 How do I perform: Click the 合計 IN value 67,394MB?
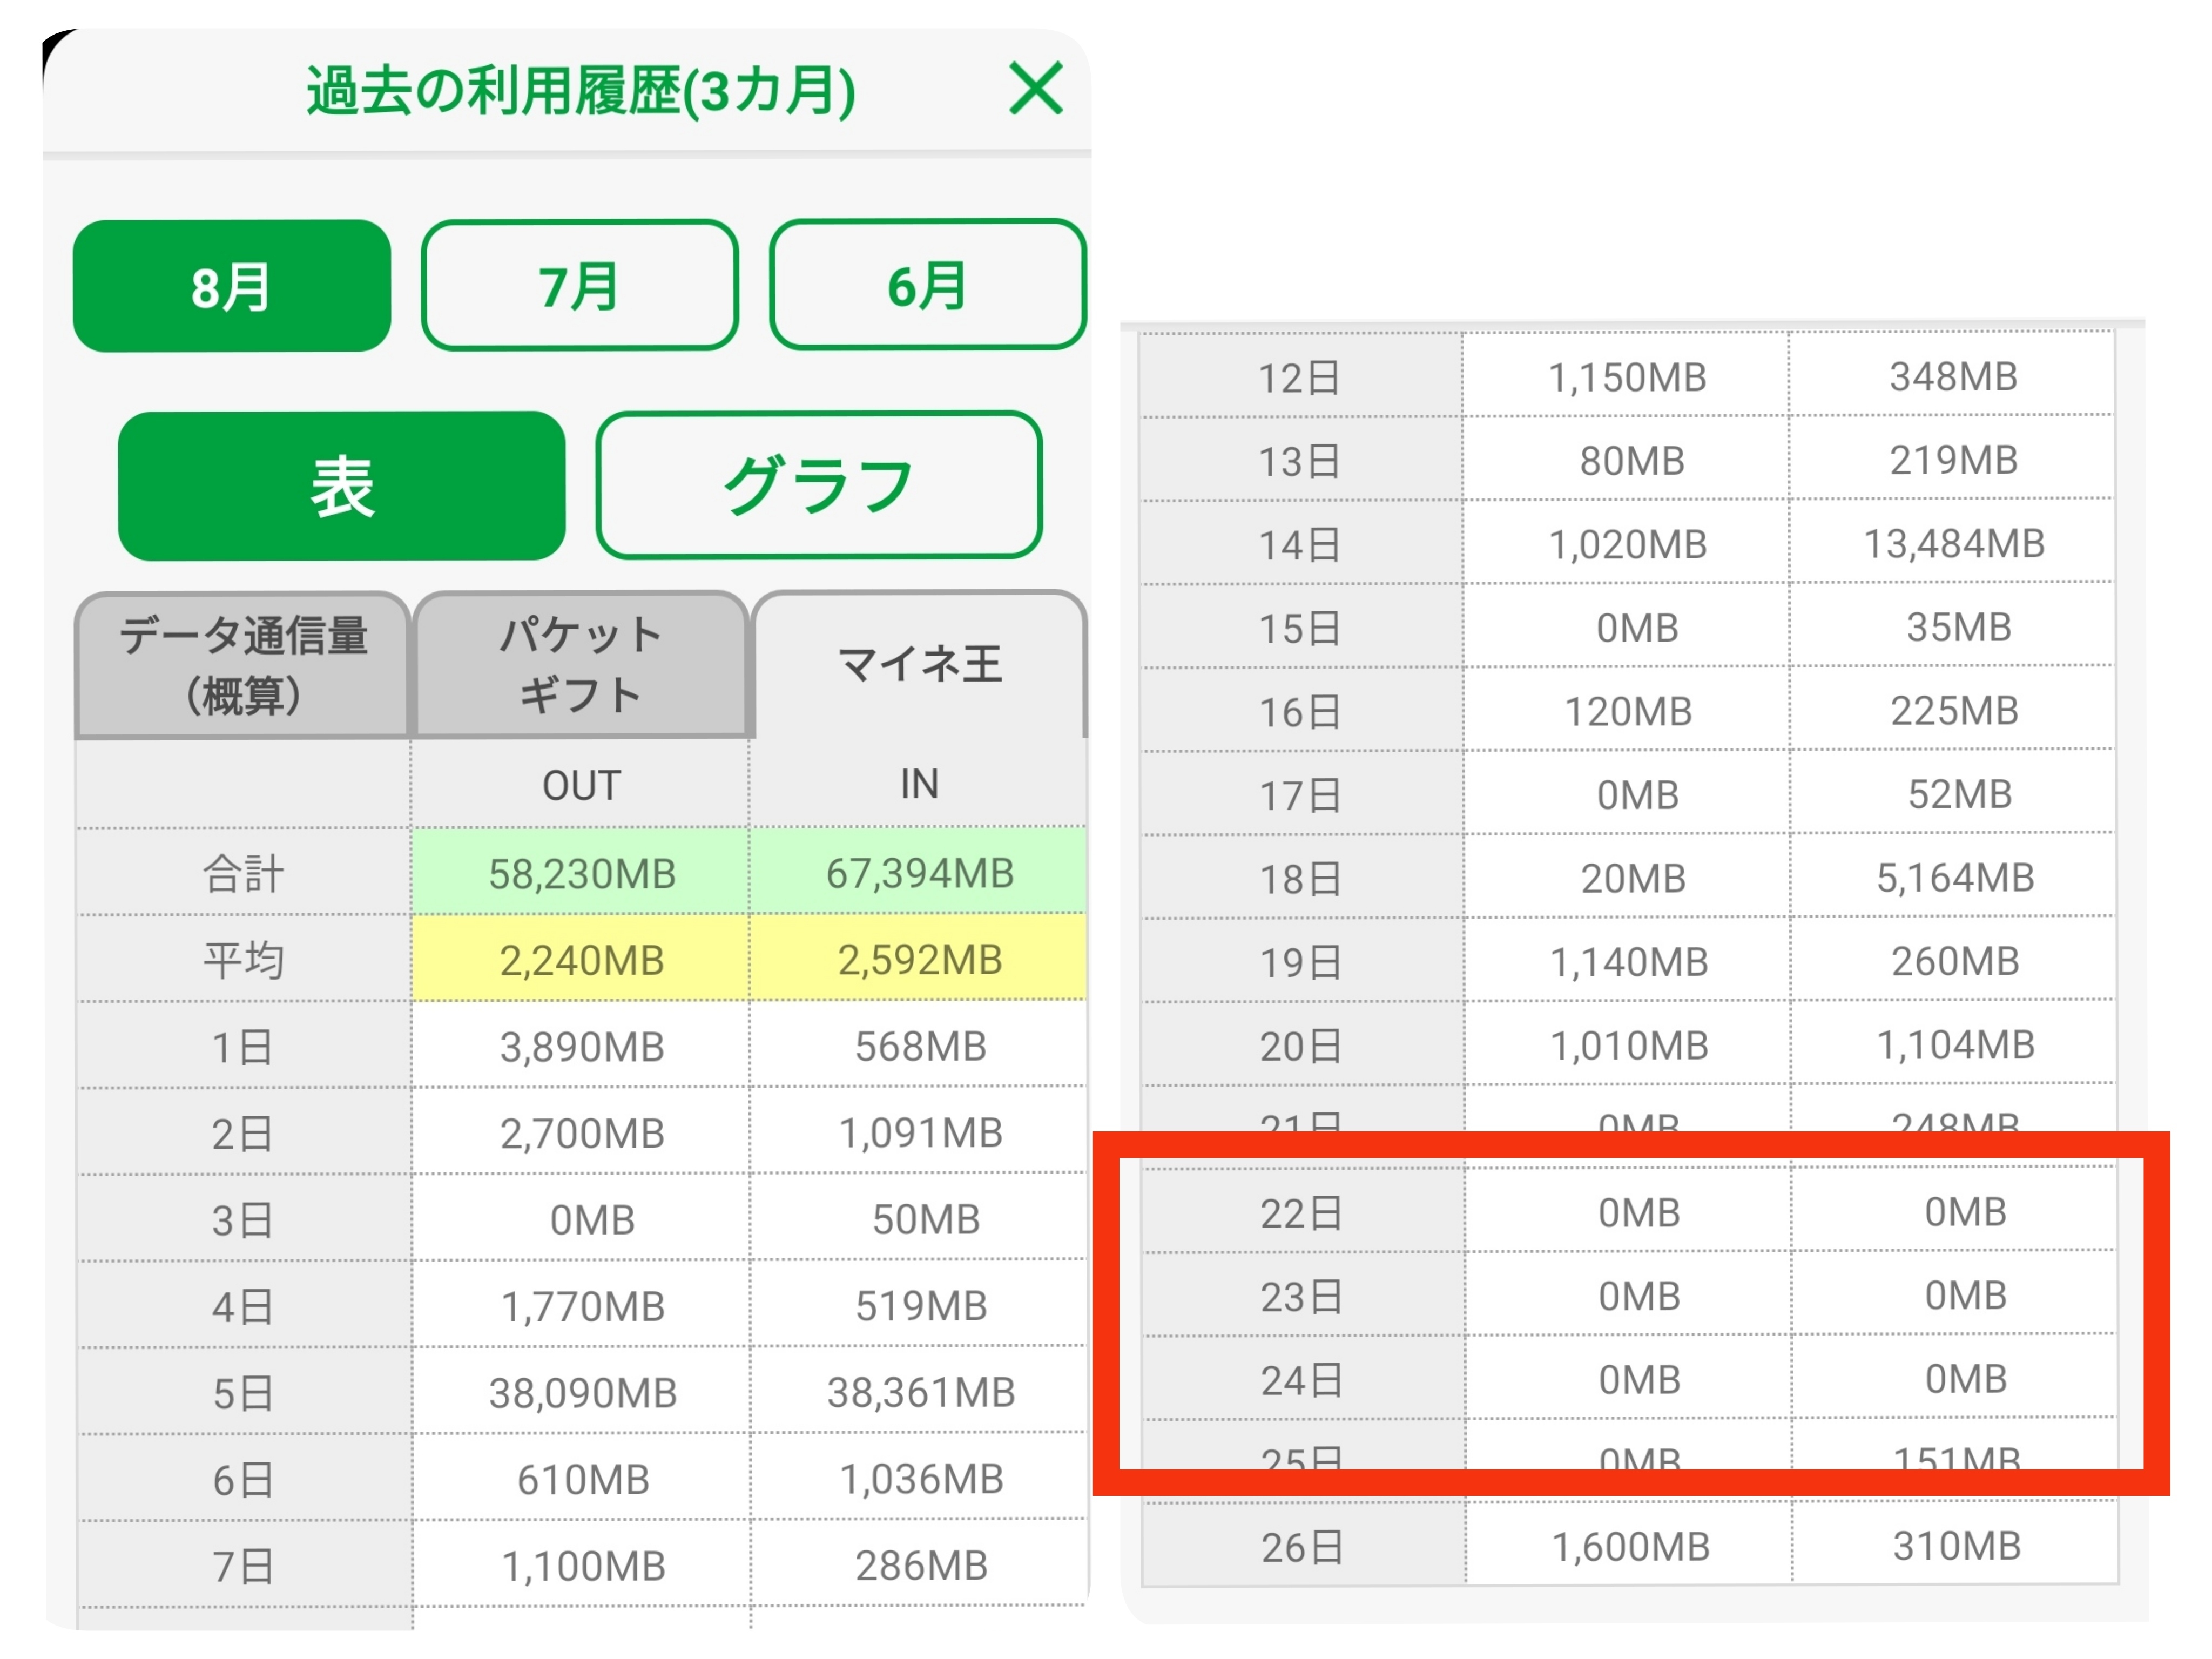pyautogui.click(x=919, y=873)
